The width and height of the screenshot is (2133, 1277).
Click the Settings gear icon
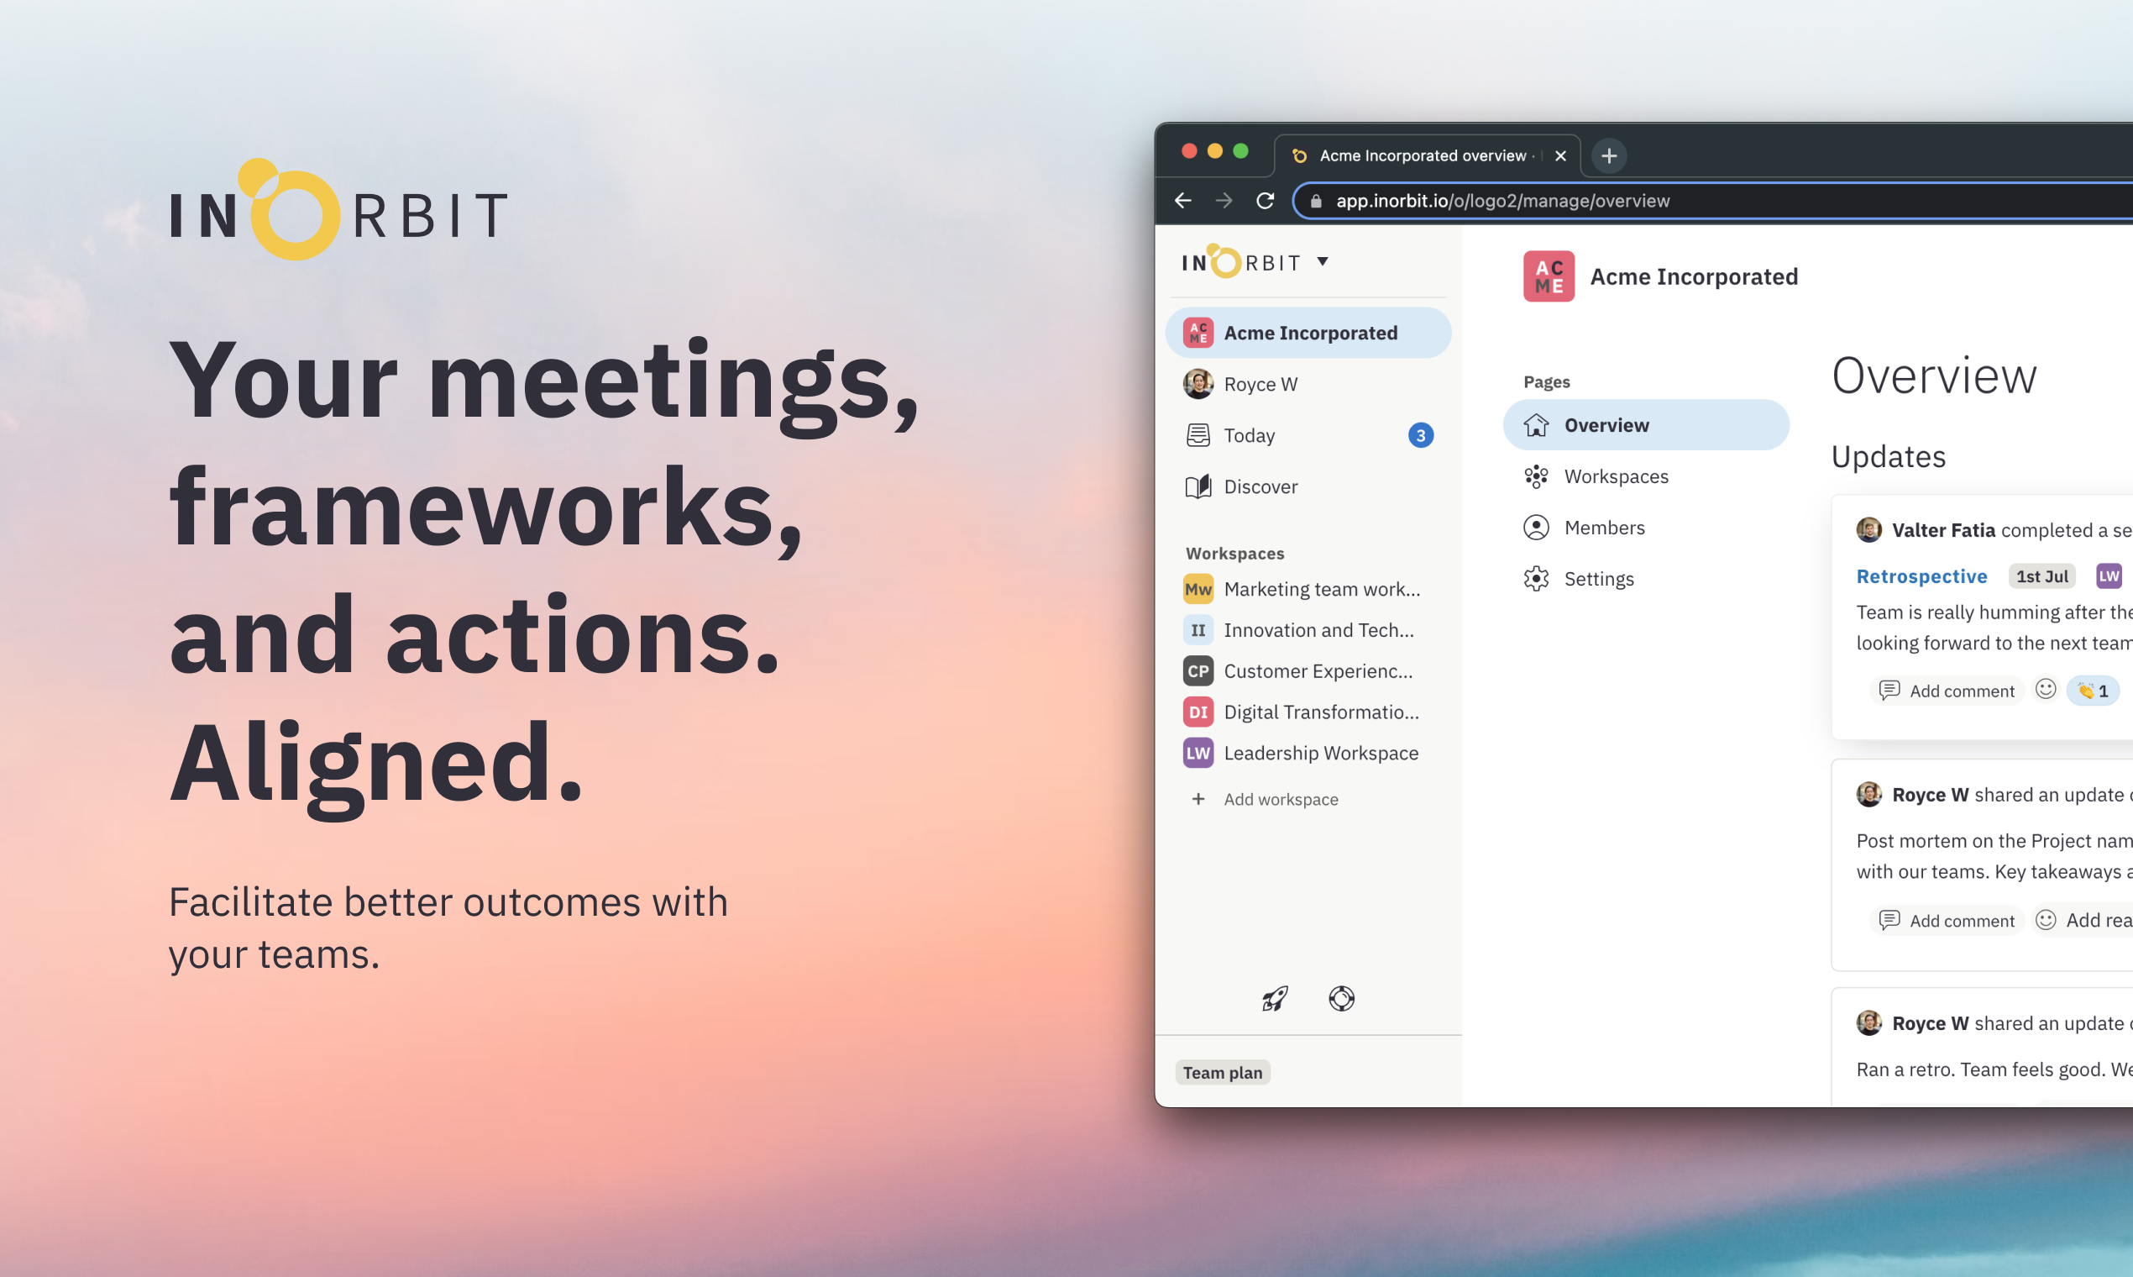pos(1536,578)
